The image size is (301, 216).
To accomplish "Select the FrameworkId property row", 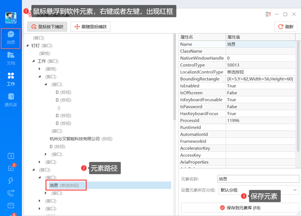I will click(237, 141).
